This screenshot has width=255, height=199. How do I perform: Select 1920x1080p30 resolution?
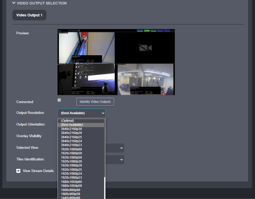click(81, 161)
